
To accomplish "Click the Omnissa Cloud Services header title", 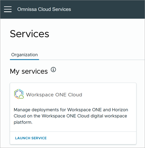I will [x=44, y=9].
